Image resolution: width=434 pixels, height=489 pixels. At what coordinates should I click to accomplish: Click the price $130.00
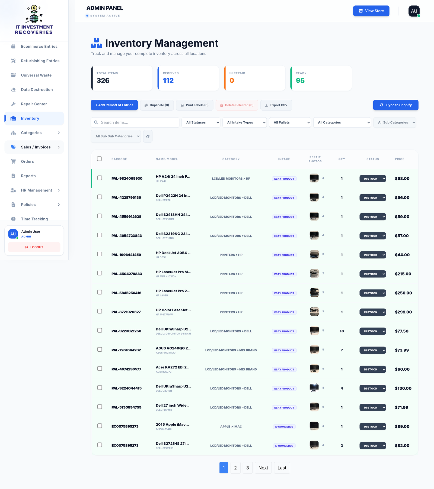[403, 388]
